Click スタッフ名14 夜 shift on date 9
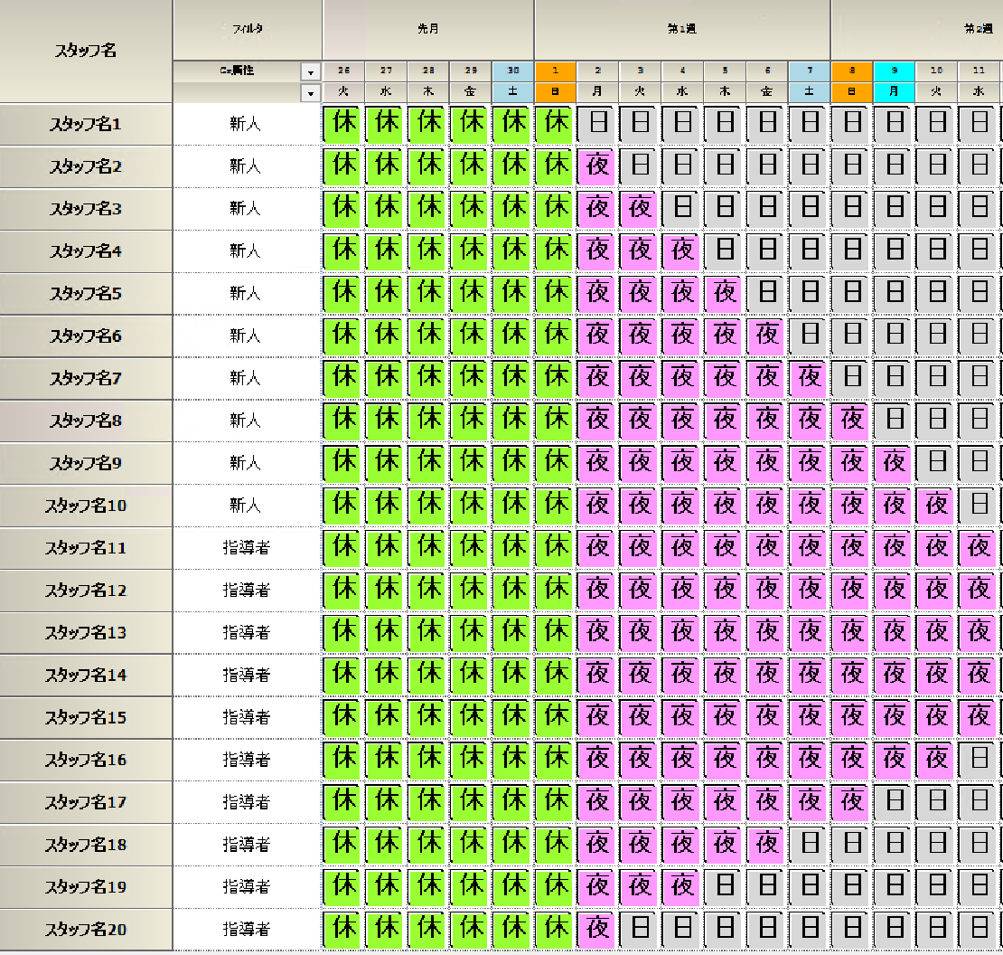Viewport: 1003px width, 955px height. click(894, 675)
